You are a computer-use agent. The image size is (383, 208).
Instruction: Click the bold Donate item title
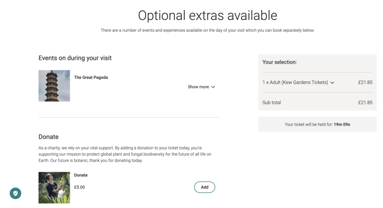coord(81,175)
